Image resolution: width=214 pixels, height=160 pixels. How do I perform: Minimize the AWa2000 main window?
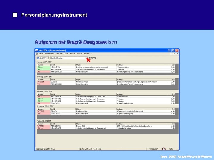coord(169,50)
